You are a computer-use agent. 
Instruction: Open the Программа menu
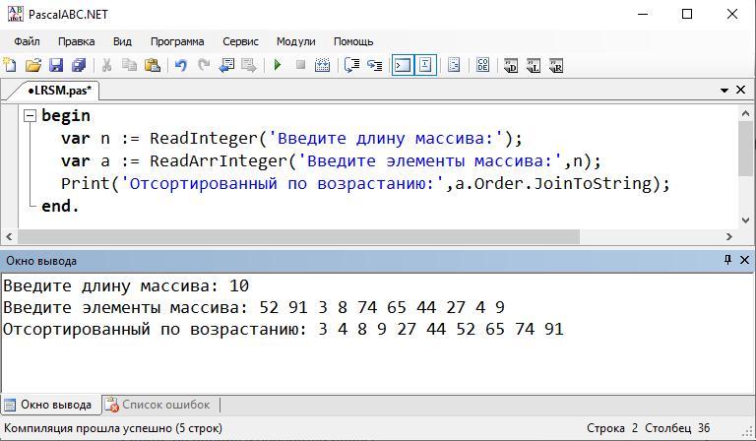tap(177, 41)
